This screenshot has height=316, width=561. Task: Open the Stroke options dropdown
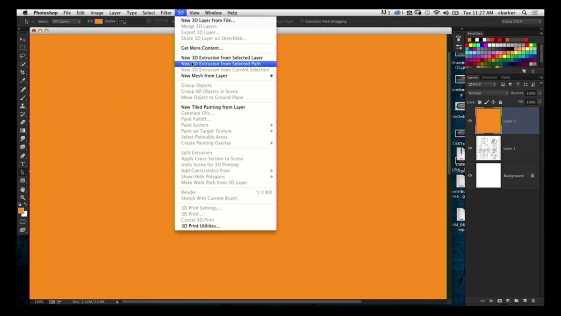tap(122, 22)
